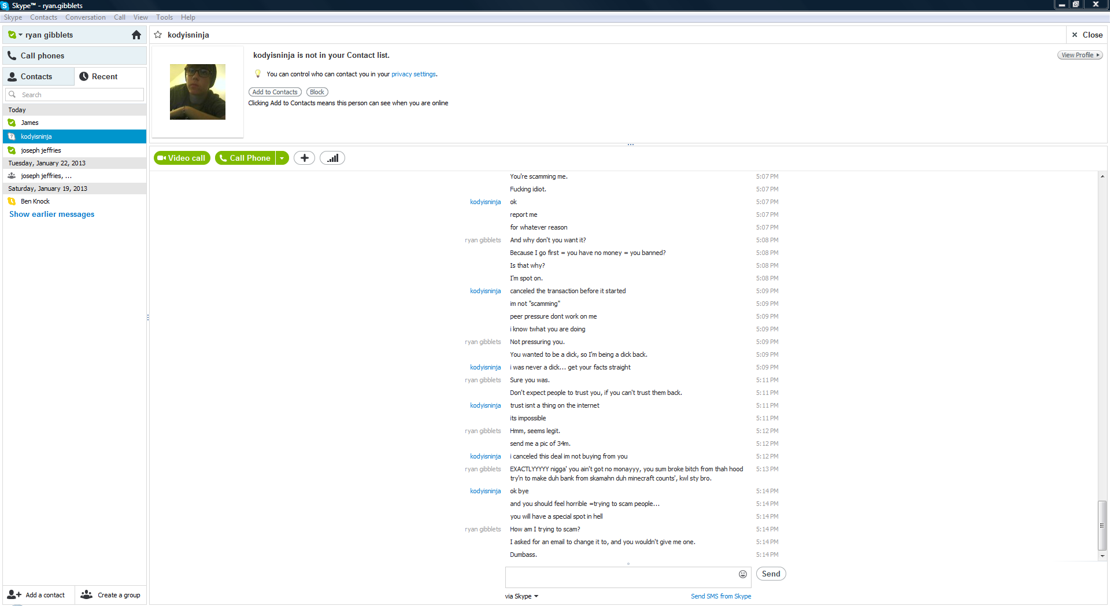Open joseph jeffries conversation under Today
The height and width of the screenshot is (606, 1110).
(x=75, y=150)
